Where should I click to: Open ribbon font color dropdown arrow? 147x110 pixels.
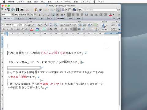pos(34,29)
